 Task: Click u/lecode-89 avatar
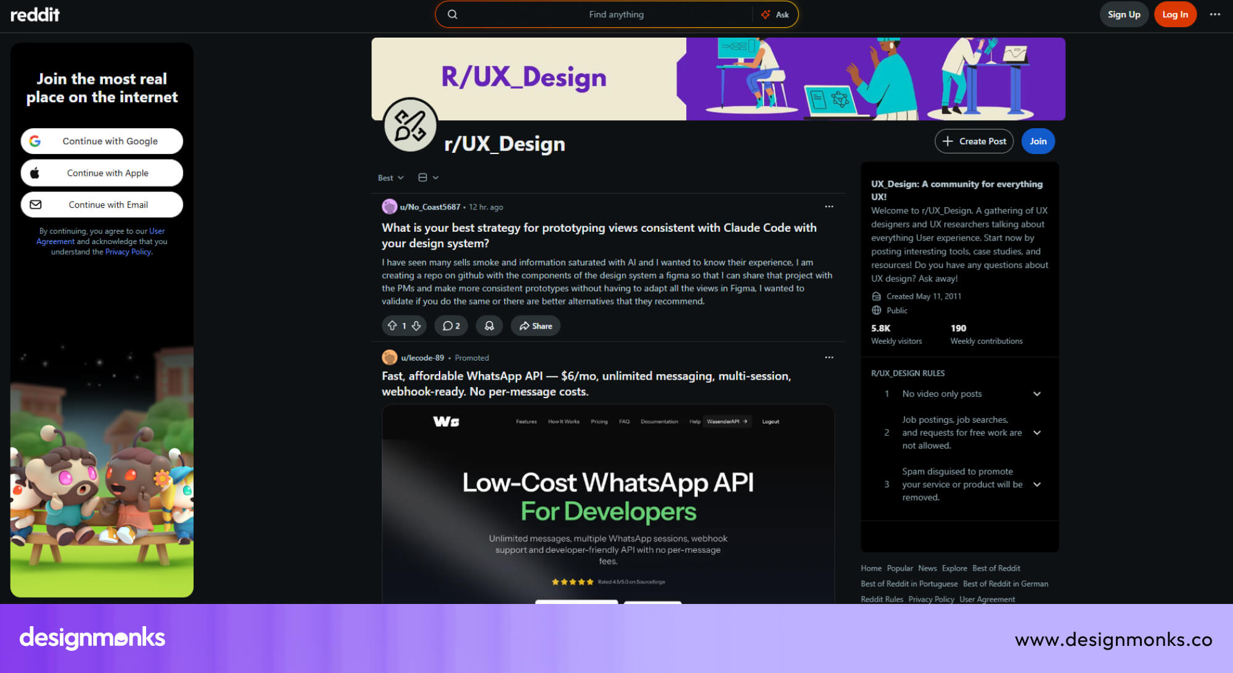[389, 357]
